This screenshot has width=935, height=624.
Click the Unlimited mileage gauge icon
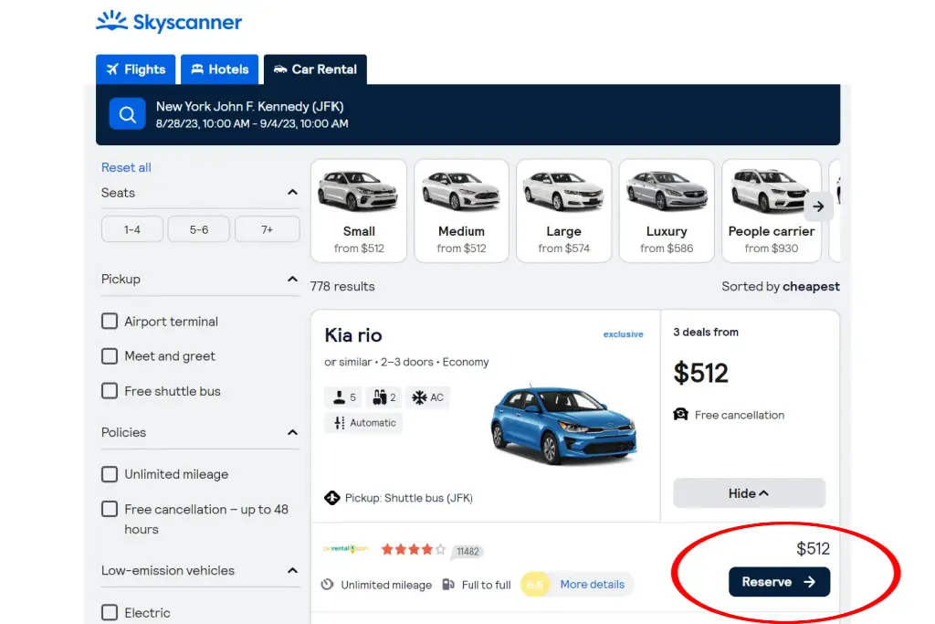328,585
